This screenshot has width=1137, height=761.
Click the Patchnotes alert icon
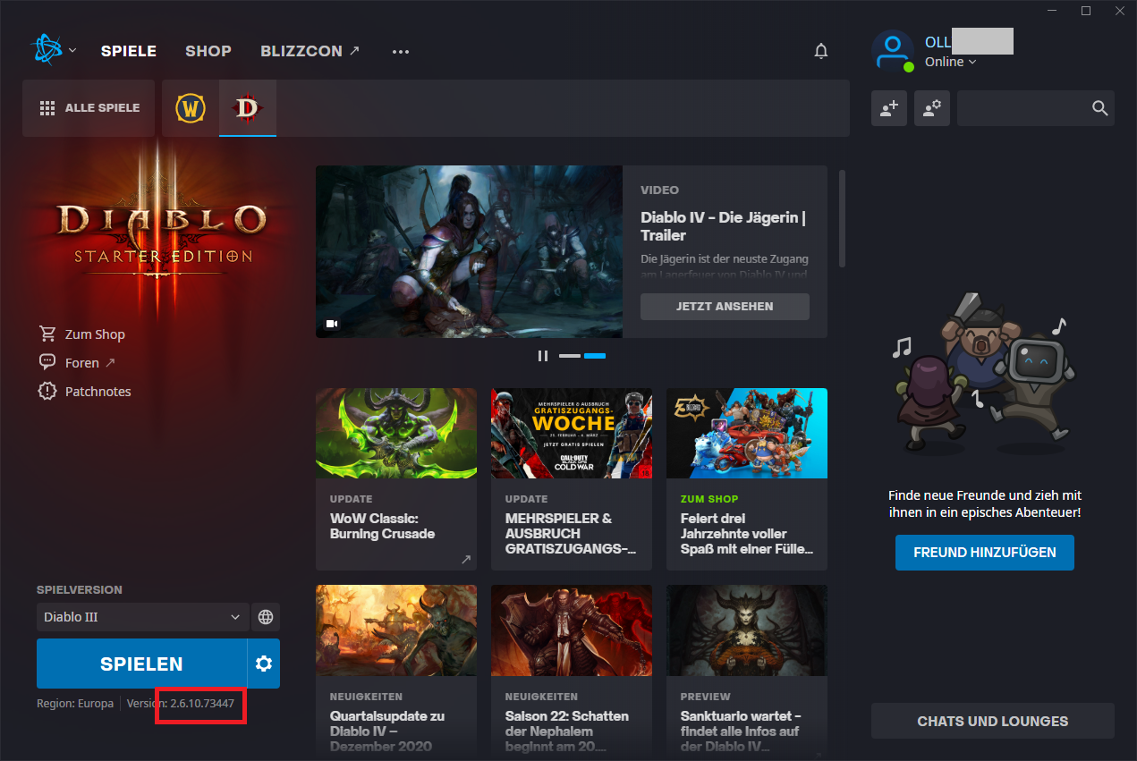coord(47,391)
